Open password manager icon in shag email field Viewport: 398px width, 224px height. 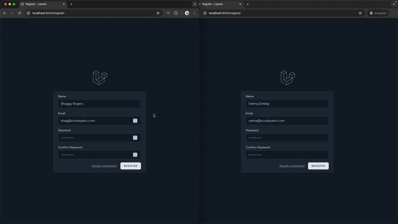click(135, 121)
